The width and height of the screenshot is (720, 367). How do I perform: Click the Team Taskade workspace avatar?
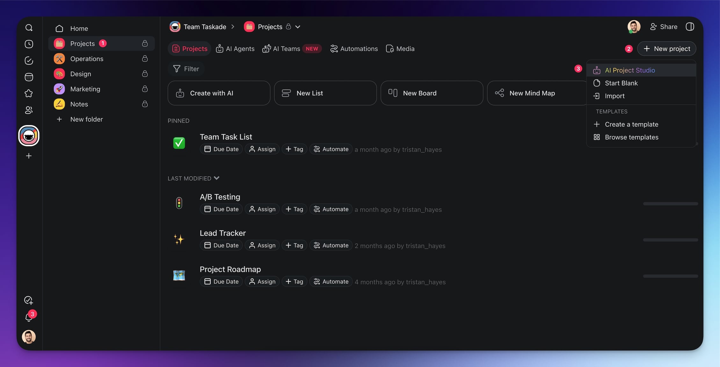tap(29, 136)
